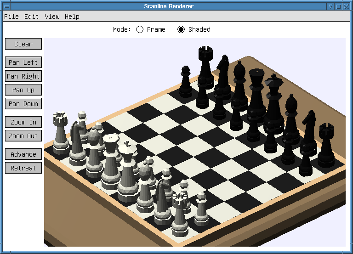Select the Shaded mode radio button
This screenshot has width=353, height=254.
point(181,29)
